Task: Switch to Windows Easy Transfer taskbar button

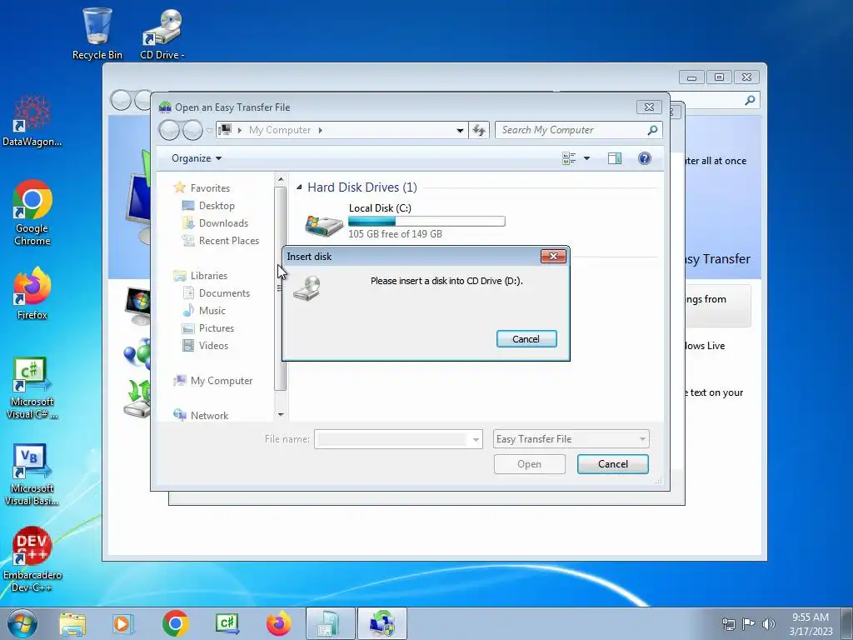Action: pyautogui.click(x=382, y=623)
